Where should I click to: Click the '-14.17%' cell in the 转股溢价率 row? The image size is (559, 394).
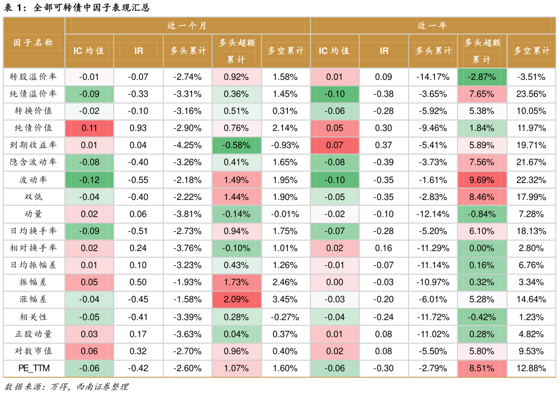(x=433, y=77)
